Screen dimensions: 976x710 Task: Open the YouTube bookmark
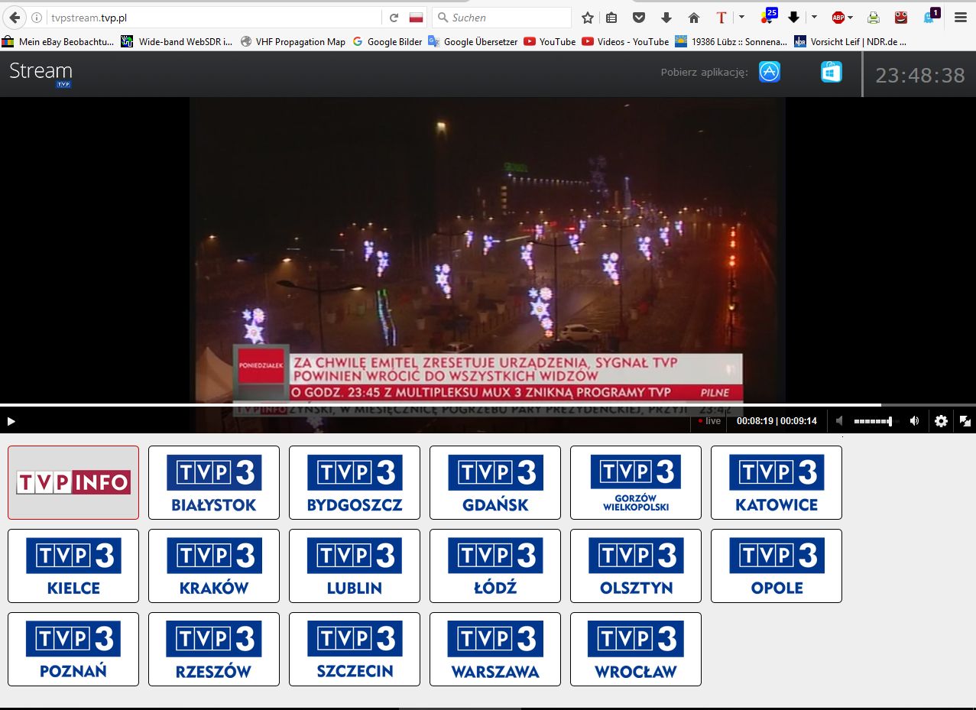click(x=550, y=42)
